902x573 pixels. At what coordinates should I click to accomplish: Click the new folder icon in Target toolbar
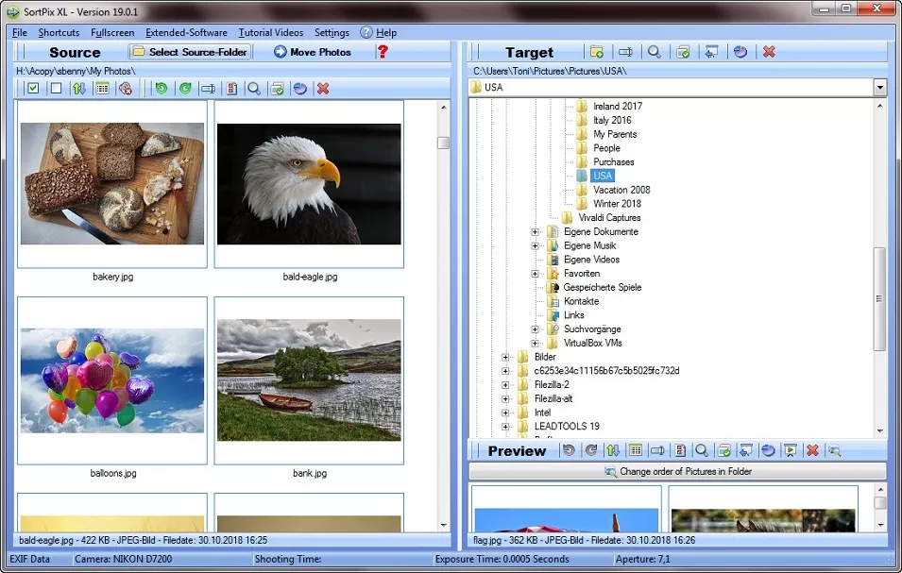click(x=597, y=52)
